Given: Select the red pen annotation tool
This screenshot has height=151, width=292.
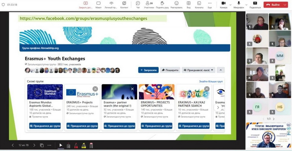Looking at the screenshot, I should tap(76, 145).
